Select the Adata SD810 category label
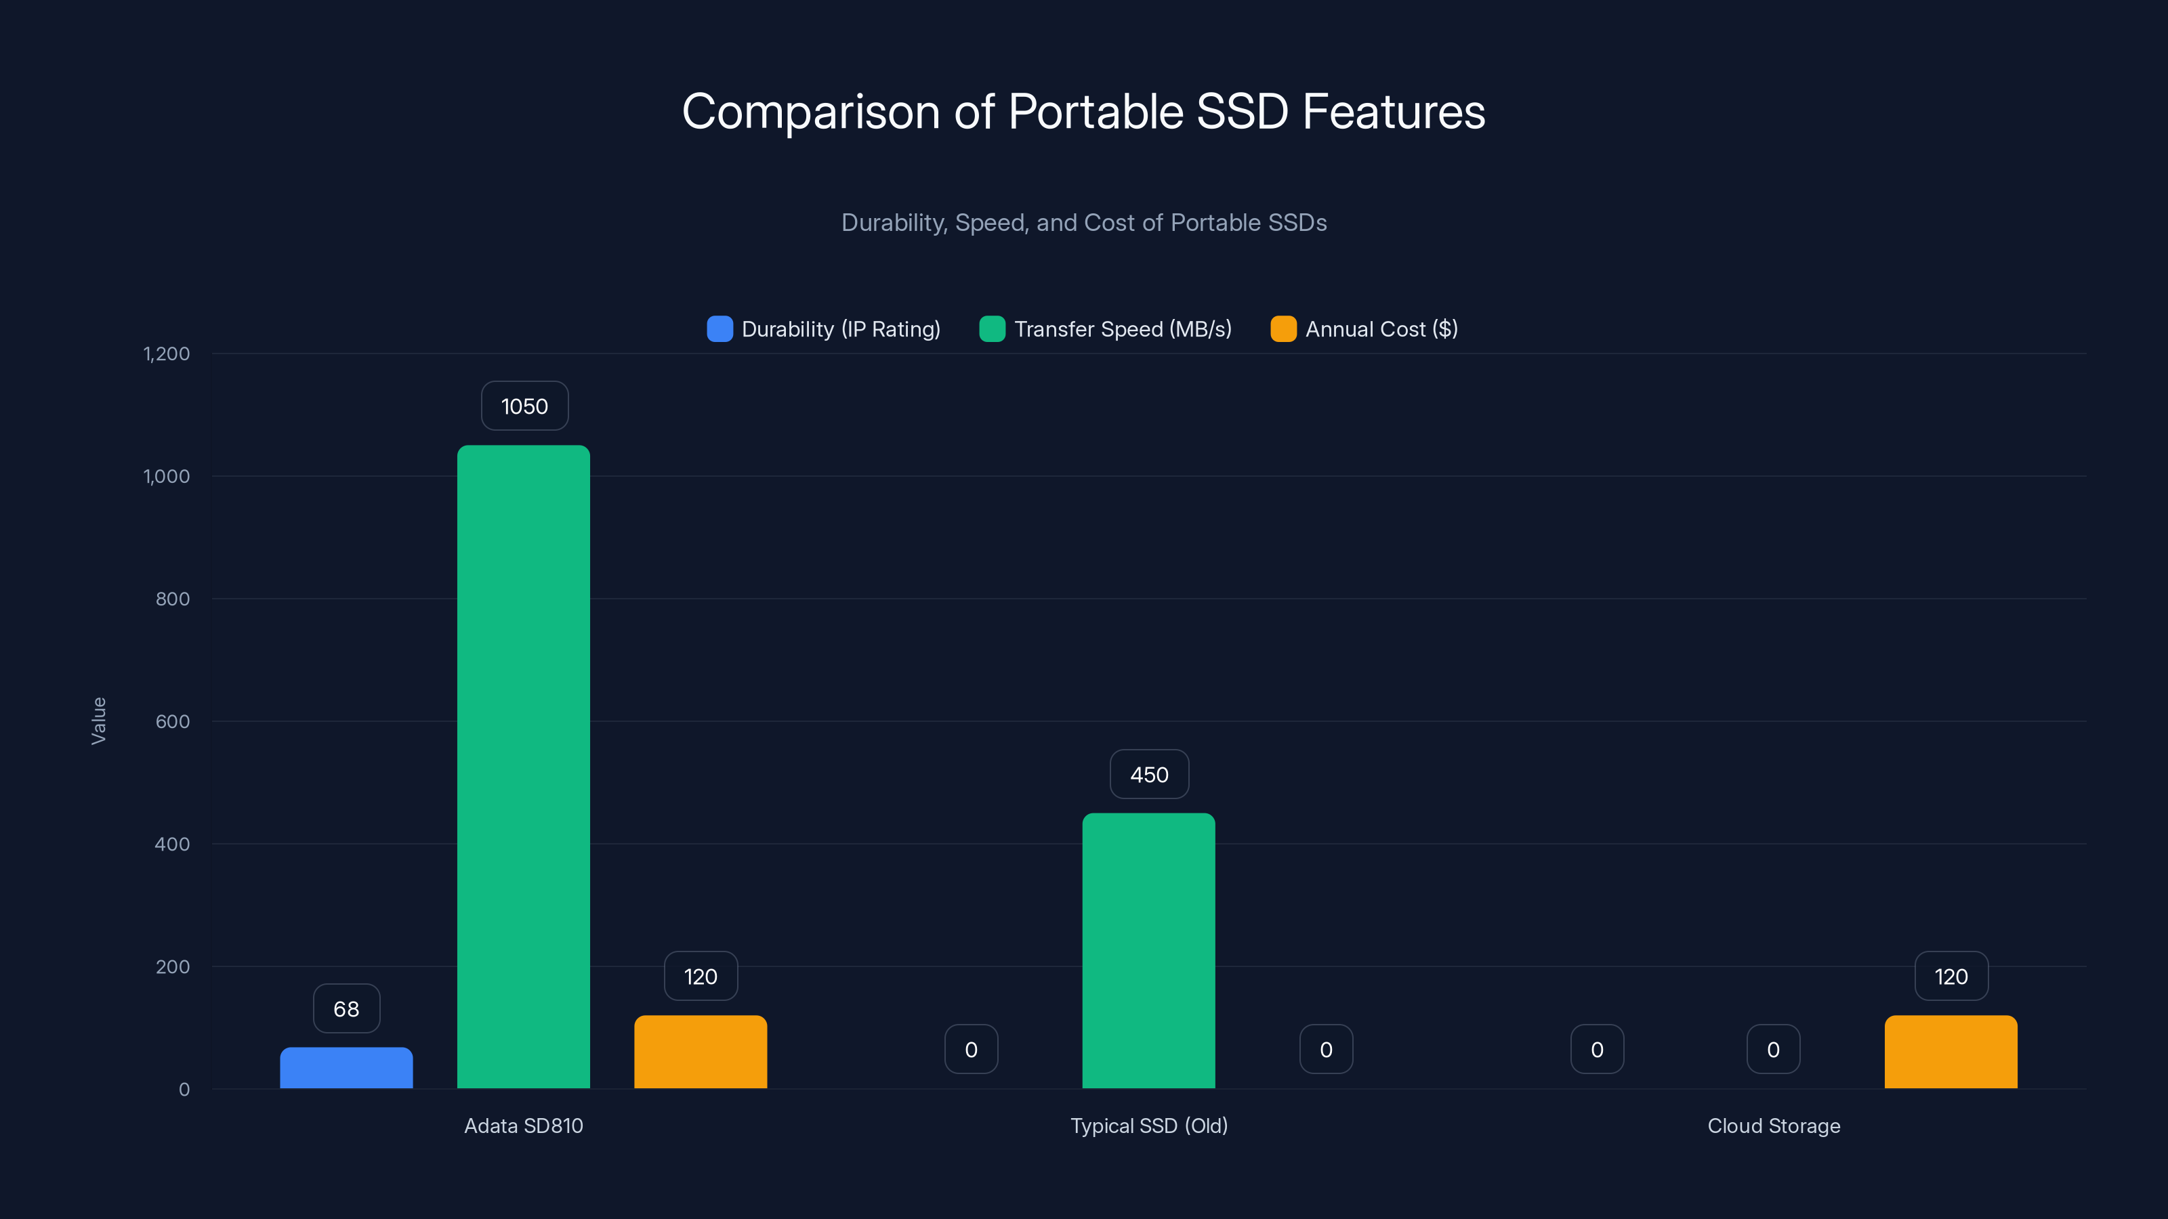 pyautogui.click(x=524, y=1126)
